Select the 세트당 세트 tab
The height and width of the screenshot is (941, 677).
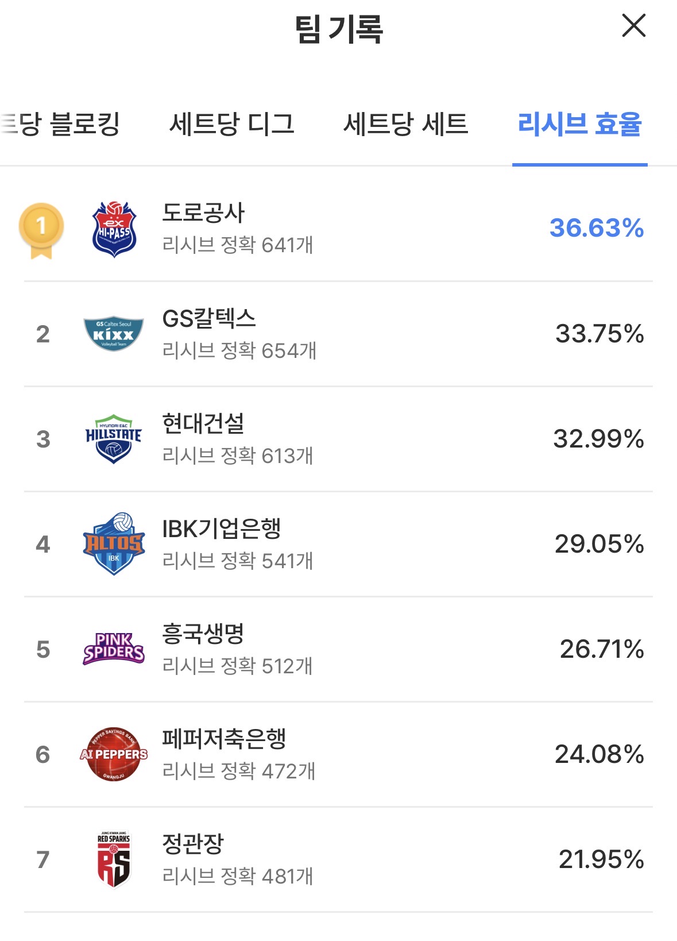pos(405,124)
